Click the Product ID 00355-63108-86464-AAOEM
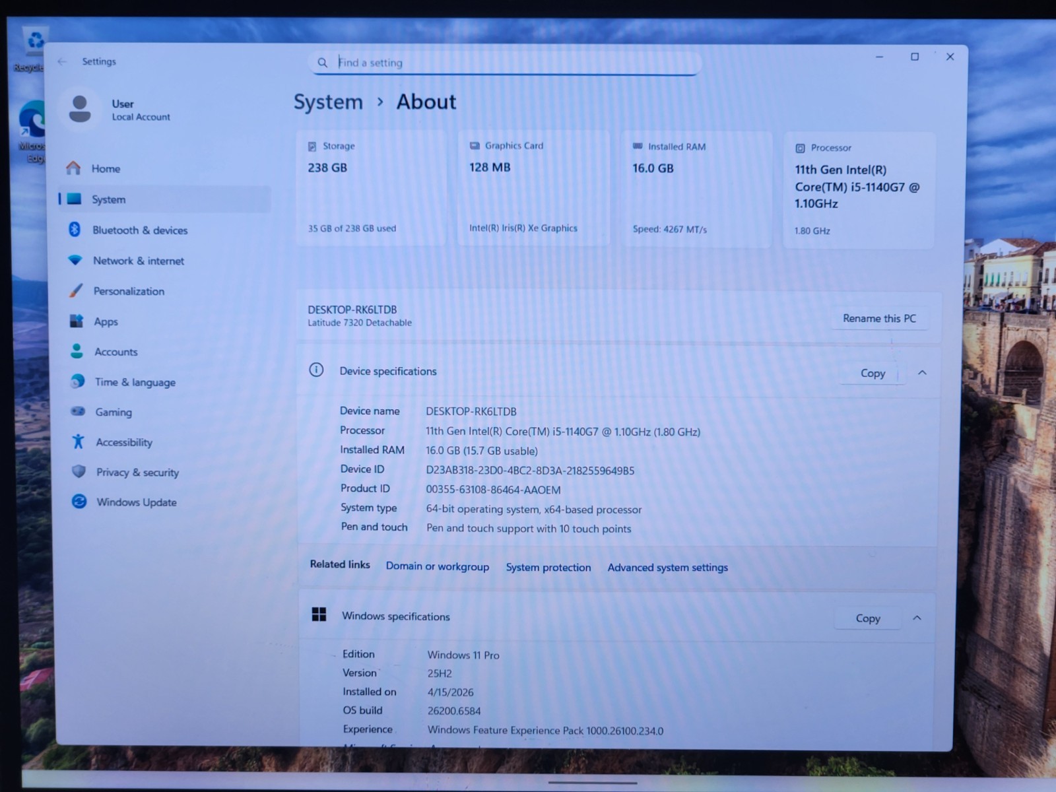 (x=493, y=490)
